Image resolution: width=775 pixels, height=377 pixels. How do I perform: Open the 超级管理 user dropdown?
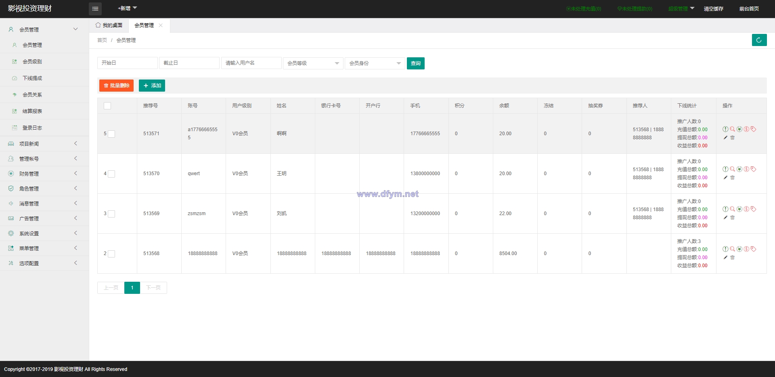click(681, 8)
